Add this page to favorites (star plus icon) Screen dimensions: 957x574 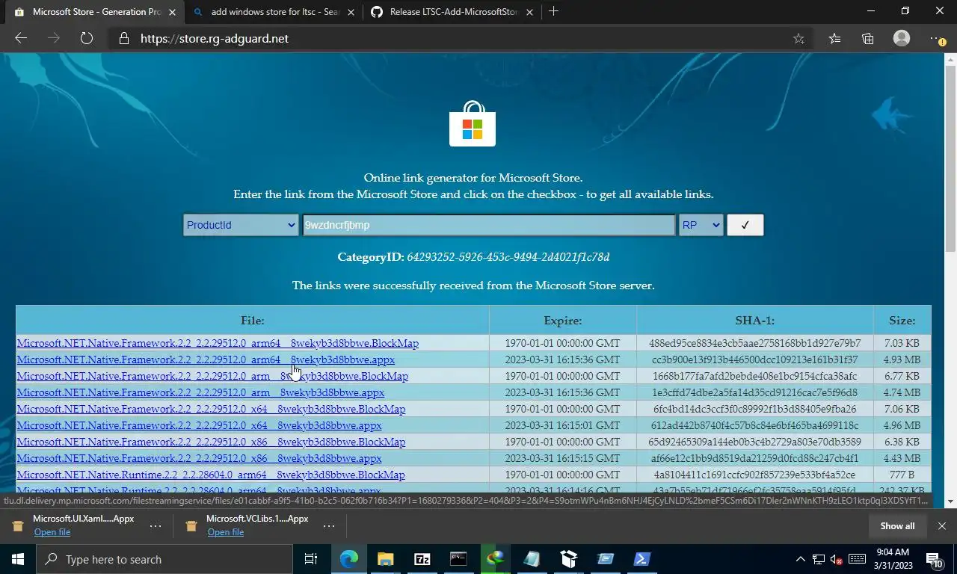pyautogui.click(x=798, y=38)
